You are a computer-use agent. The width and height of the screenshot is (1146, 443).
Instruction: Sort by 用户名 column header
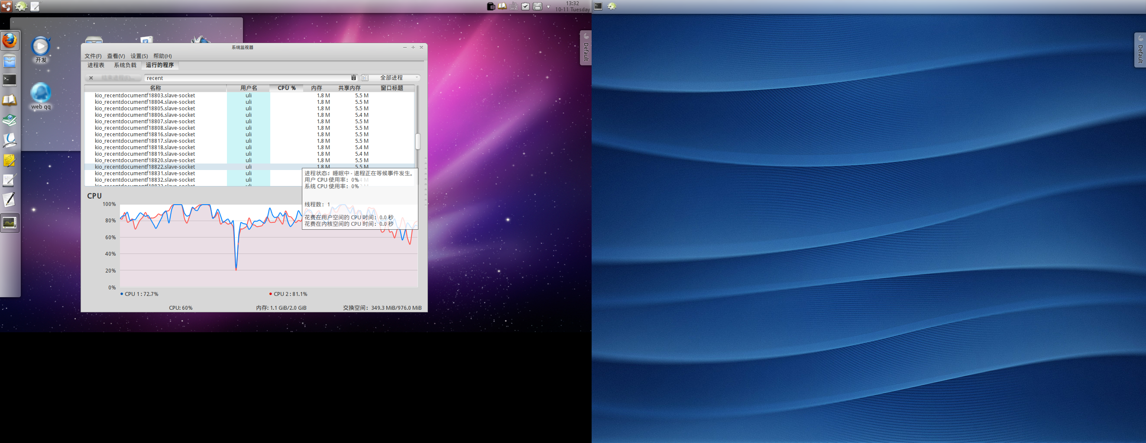[248, 88]
